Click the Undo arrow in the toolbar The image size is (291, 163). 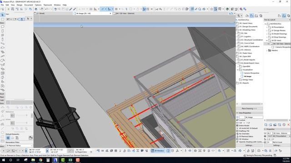(x=47, y=9)
